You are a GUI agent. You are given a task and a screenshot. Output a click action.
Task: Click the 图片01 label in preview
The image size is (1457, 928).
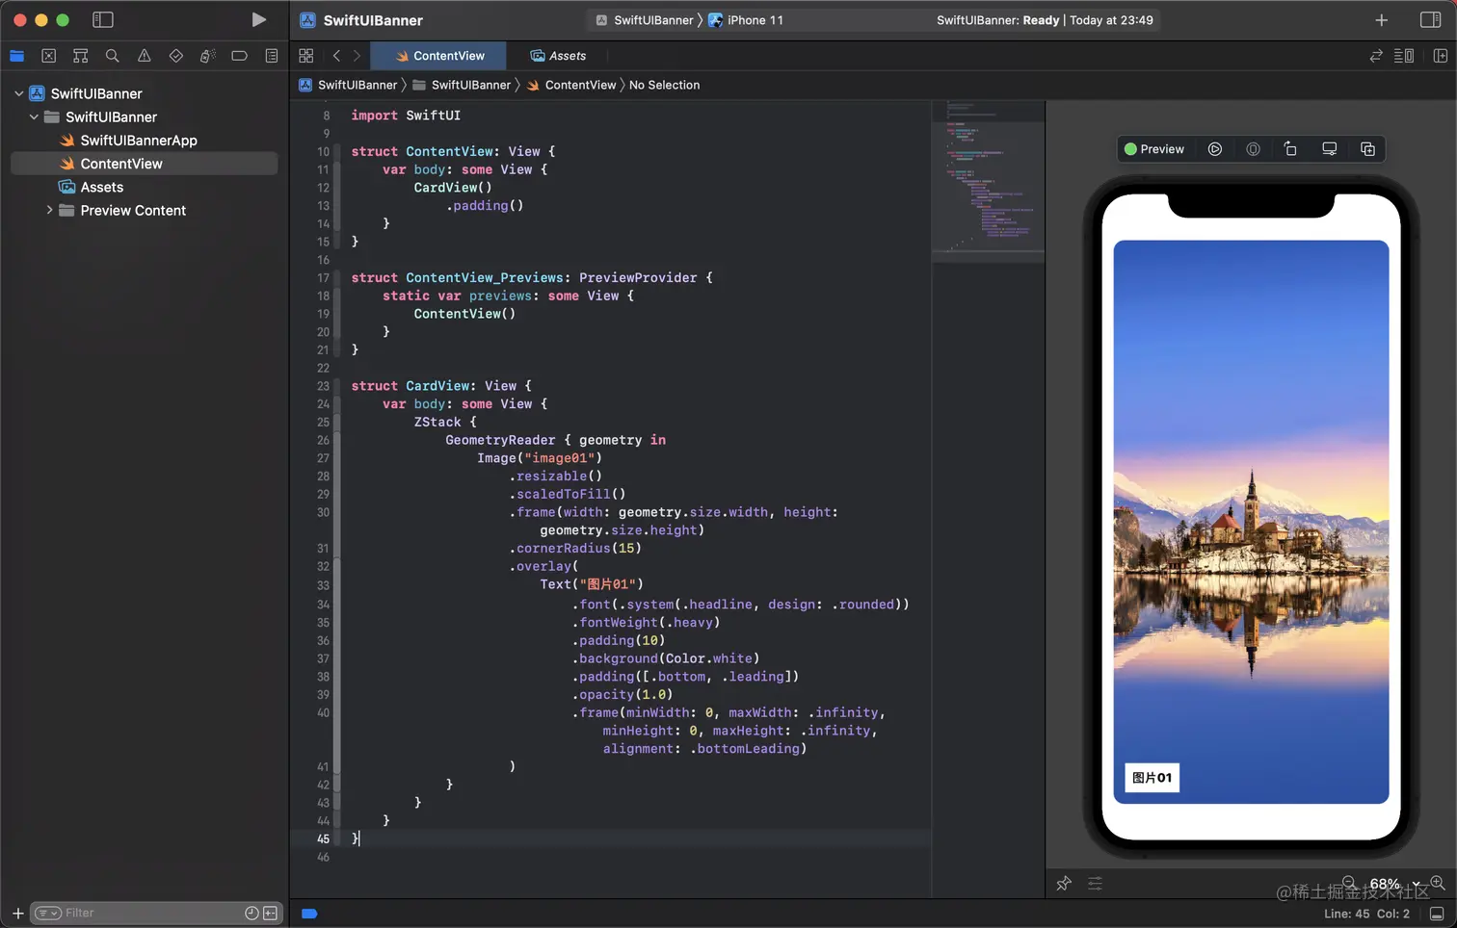pos(1152,778)
